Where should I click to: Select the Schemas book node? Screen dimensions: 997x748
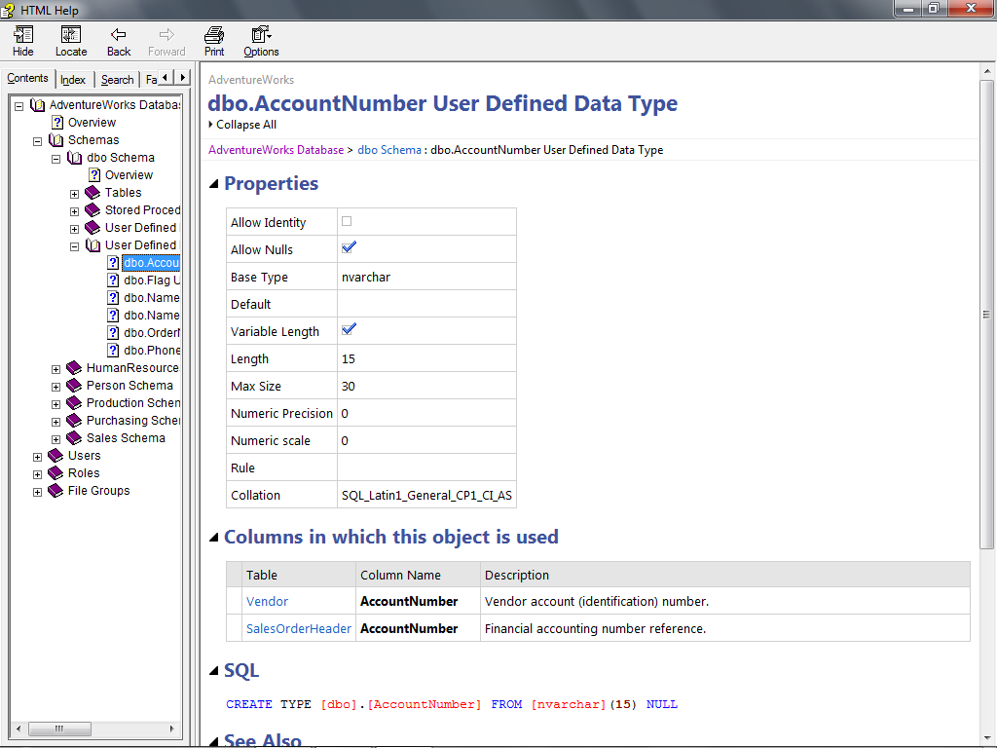pos(93,140)
